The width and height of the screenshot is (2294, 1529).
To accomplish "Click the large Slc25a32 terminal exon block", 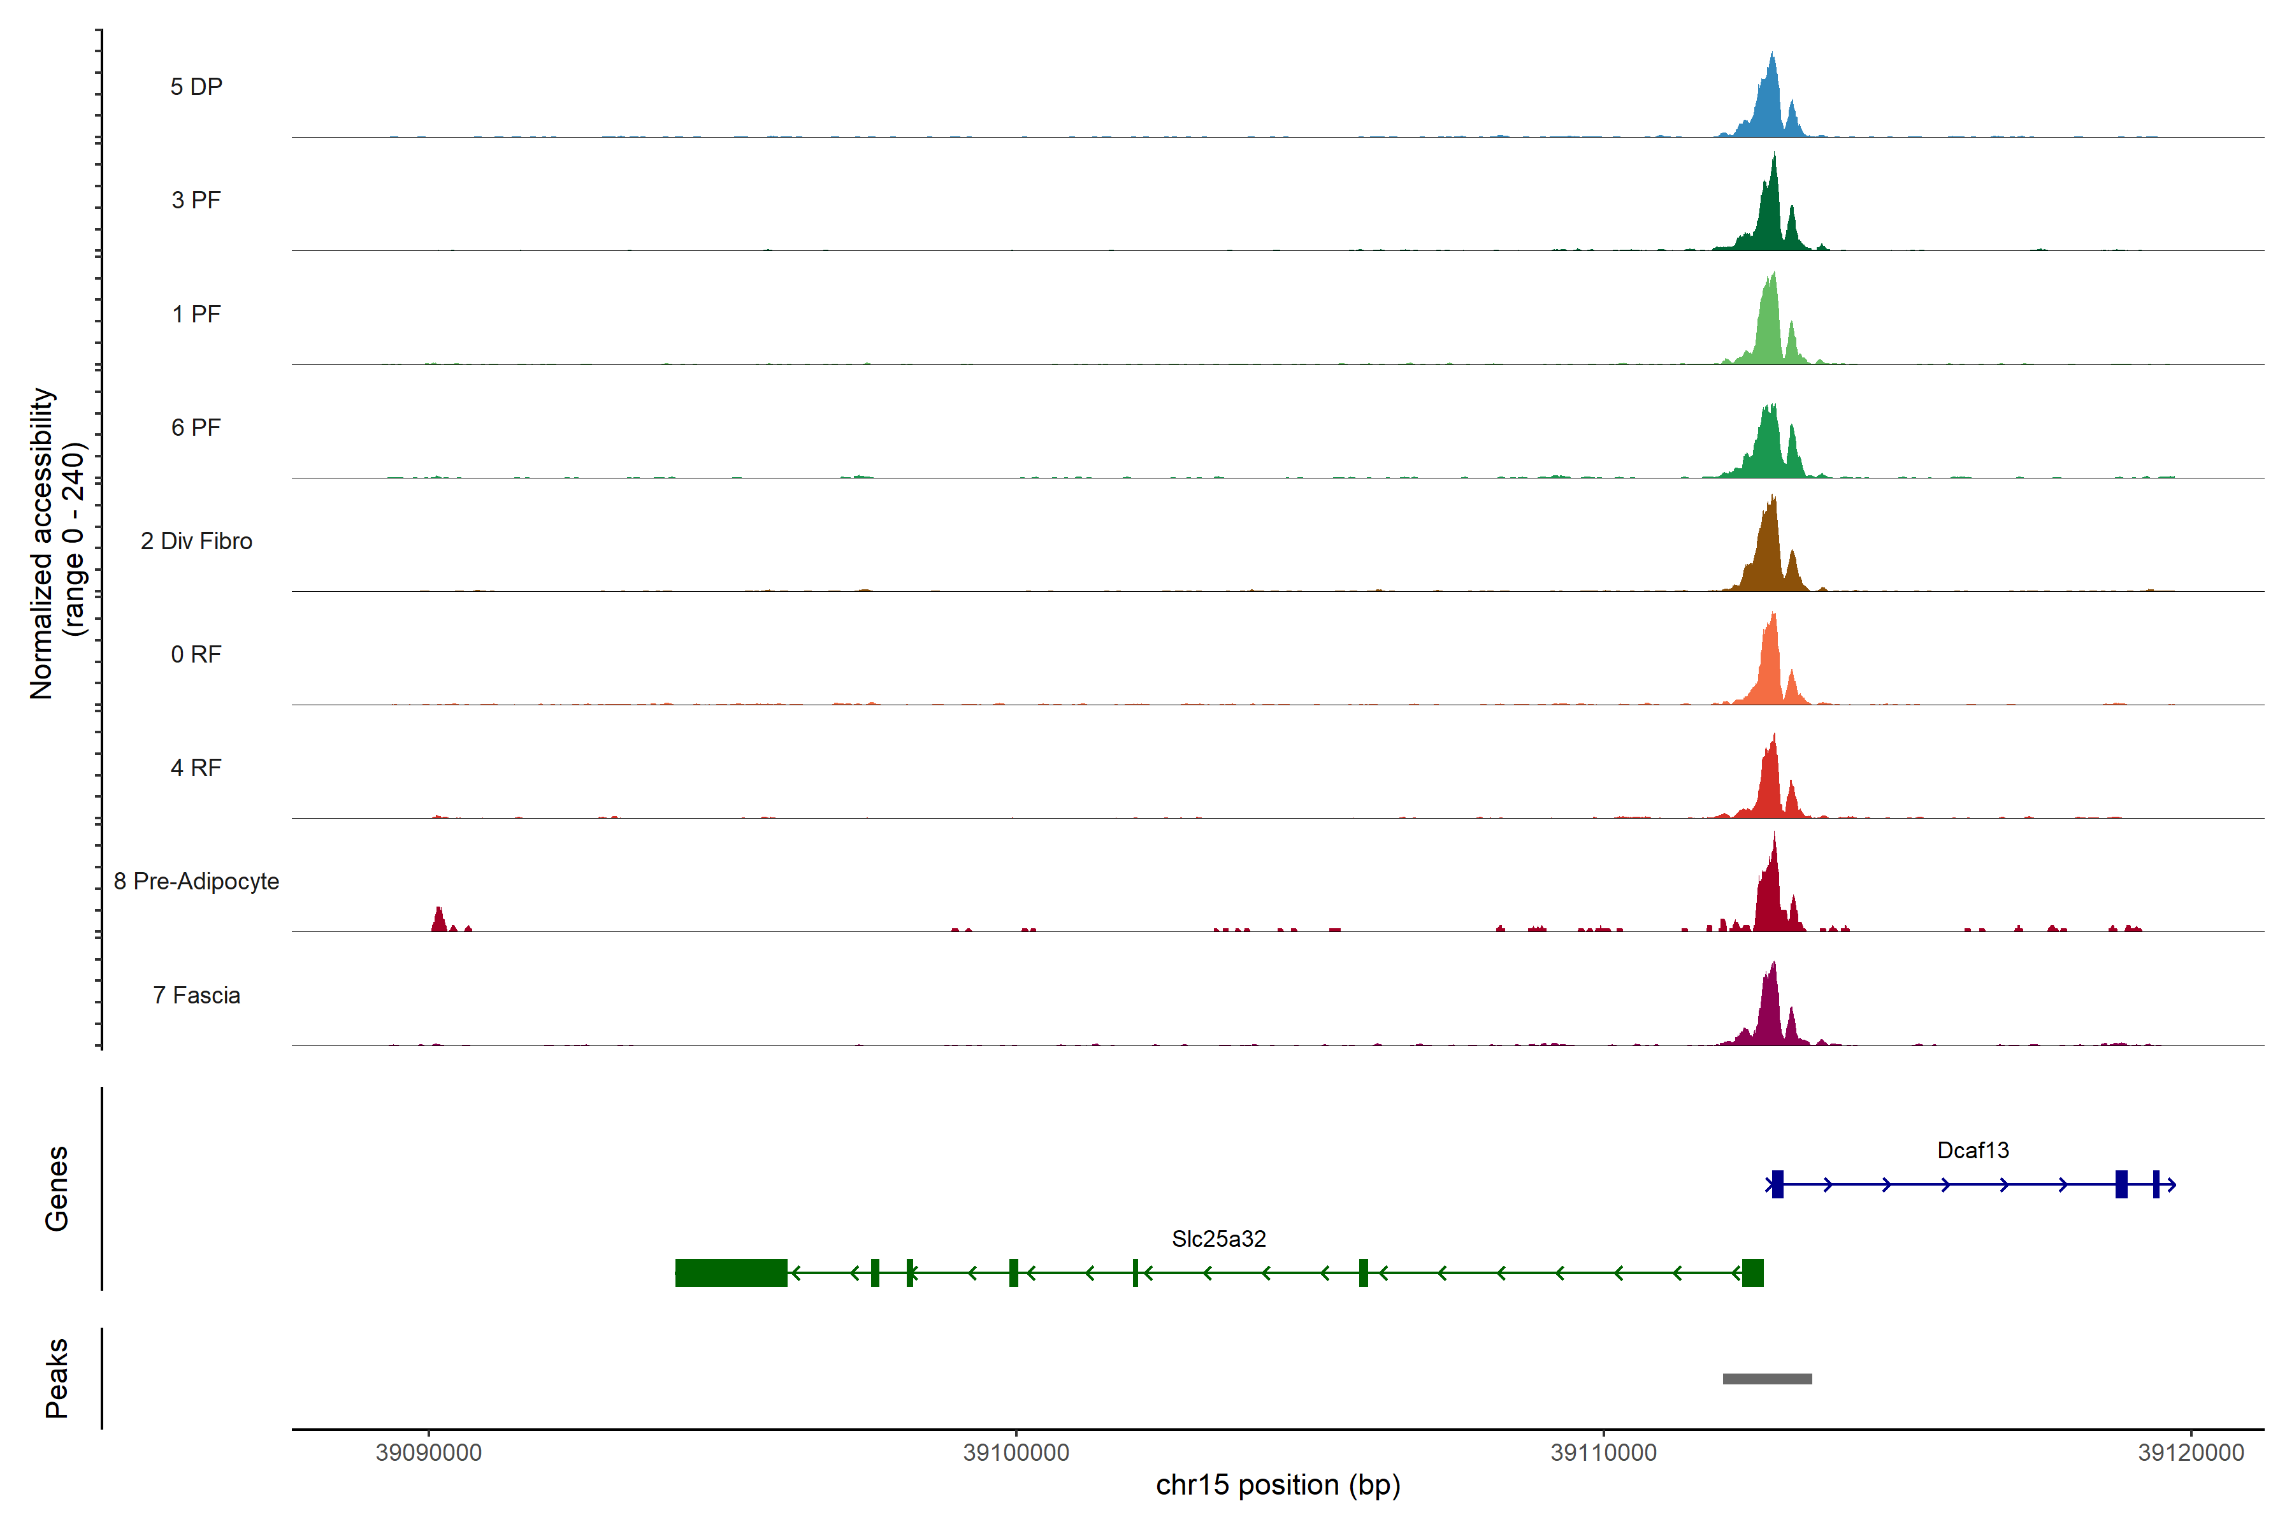I will click(x=730, y=1272).
